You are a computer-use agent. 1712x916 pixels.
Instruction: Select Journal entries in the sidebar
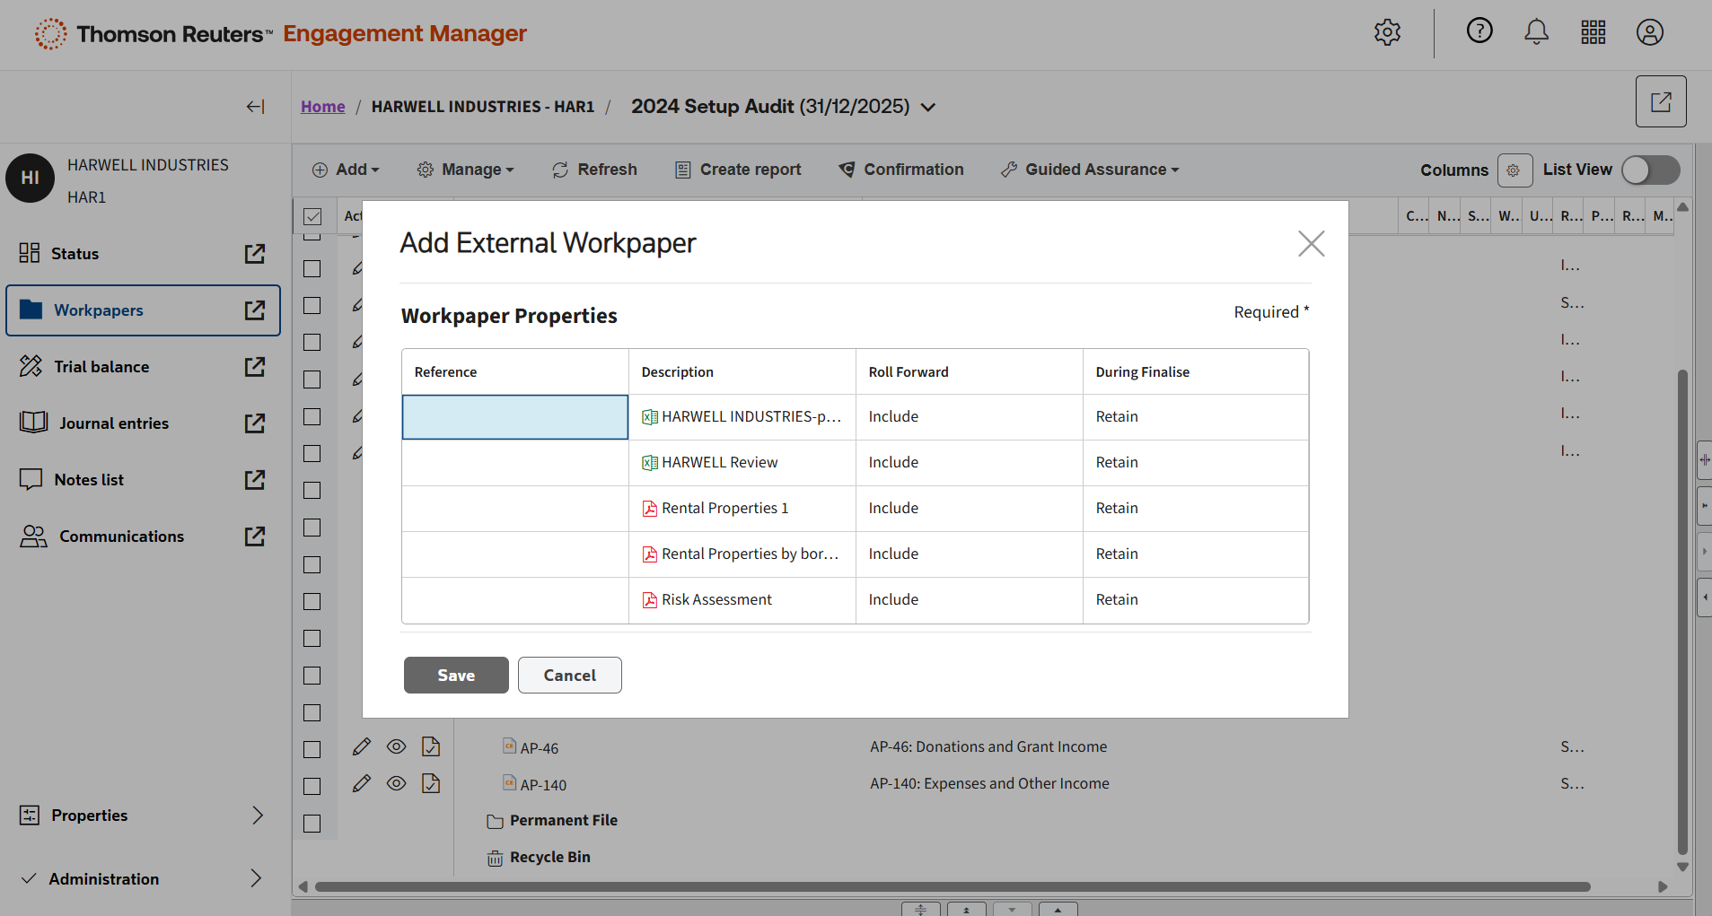click(114, 423)
